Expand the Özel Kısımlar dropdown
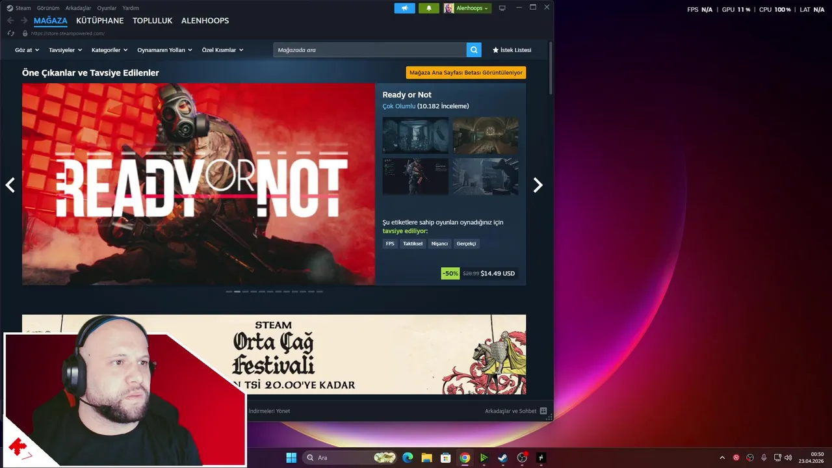 tap(222, 50)
